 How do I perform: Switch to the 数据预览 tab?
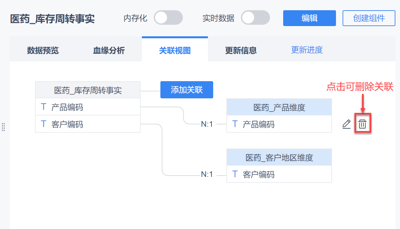click(x=43, y=50)
